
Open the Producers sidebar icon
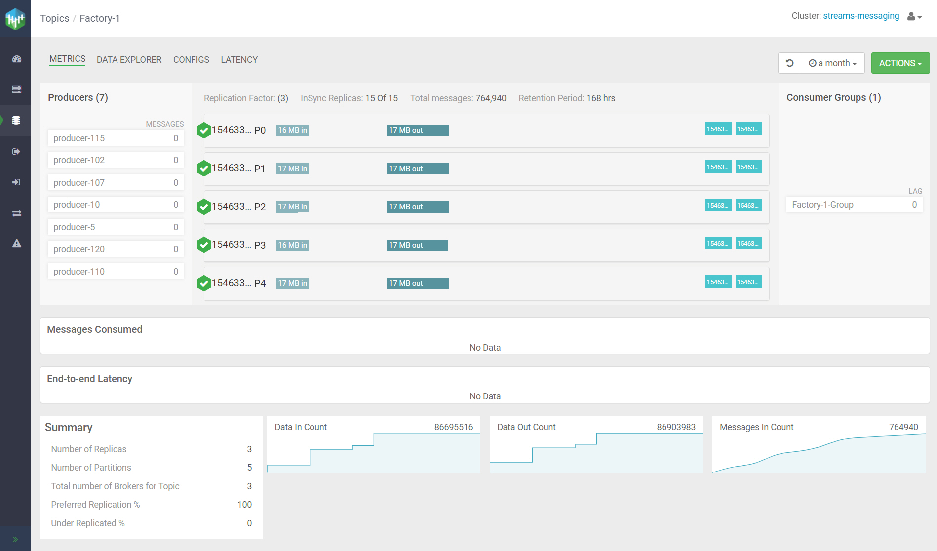point(16,152)
